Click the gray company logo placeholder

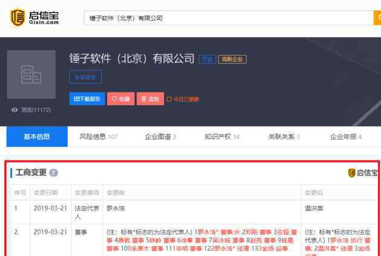(31, 74)
